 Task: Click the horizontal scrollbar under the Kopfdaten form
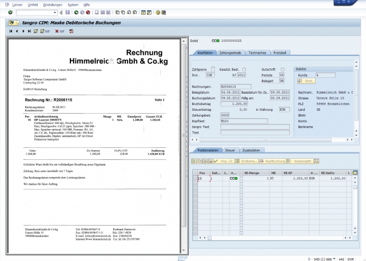pos(265,140)
